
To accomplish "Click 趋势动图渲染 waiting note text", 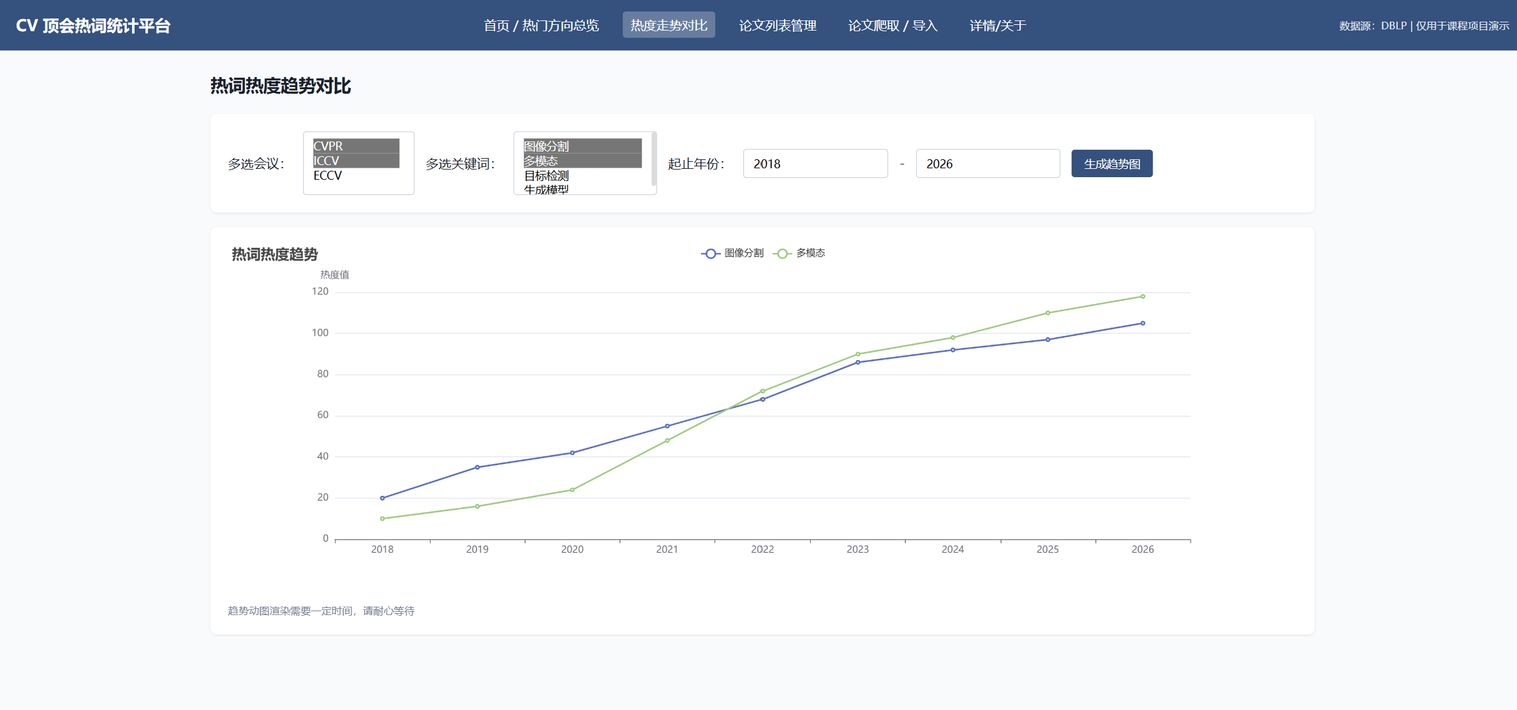I will click(x=321, y=611).
